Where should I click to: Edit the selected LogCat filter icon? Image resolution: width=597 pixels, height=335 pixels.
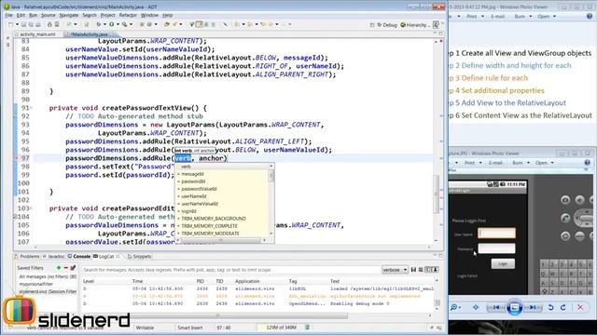click(x=73, y=268)
